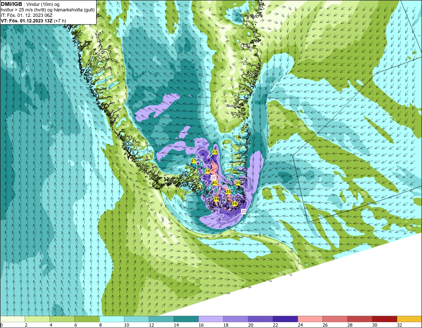The image size is (422, 328).
Task: Click the legend scale value 32
Action: pos(399,325)
